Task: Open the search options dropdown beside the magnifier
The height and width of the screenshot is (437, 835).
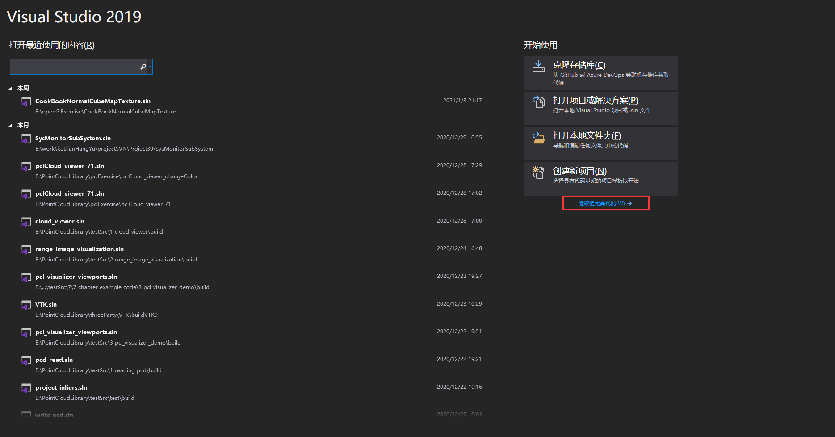Action: click(x=150, y=67)
